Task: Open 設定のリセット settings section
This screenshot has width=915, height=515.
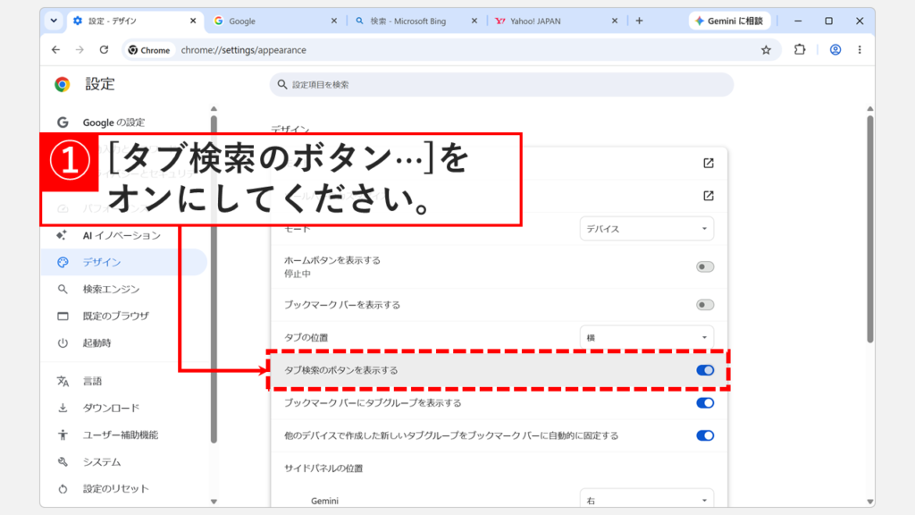Action: (115, 489)
